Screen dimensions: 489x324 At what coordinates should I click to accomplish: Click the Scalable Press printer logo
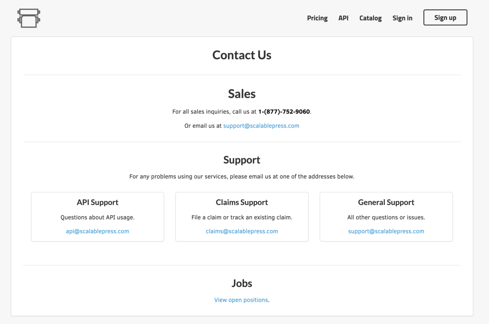[x=29, y=18]
